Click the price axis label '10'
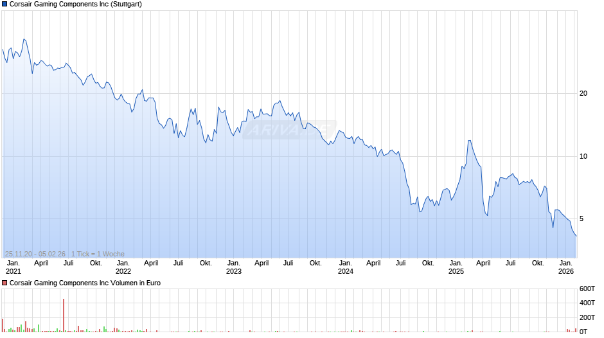 tap(583, 156)
